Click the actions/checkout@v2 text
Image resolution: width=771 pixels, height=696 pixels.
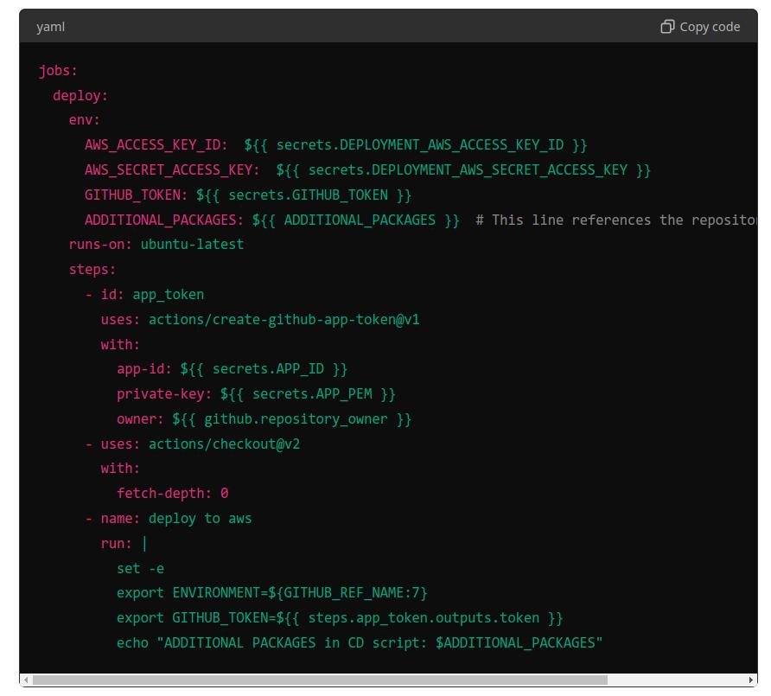(x=224, y=444)
